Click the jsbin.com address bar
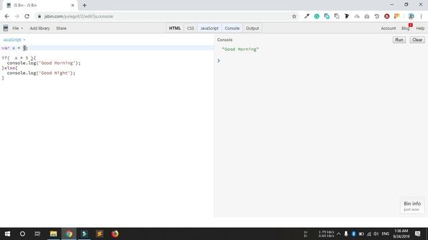 click(164, 16)
